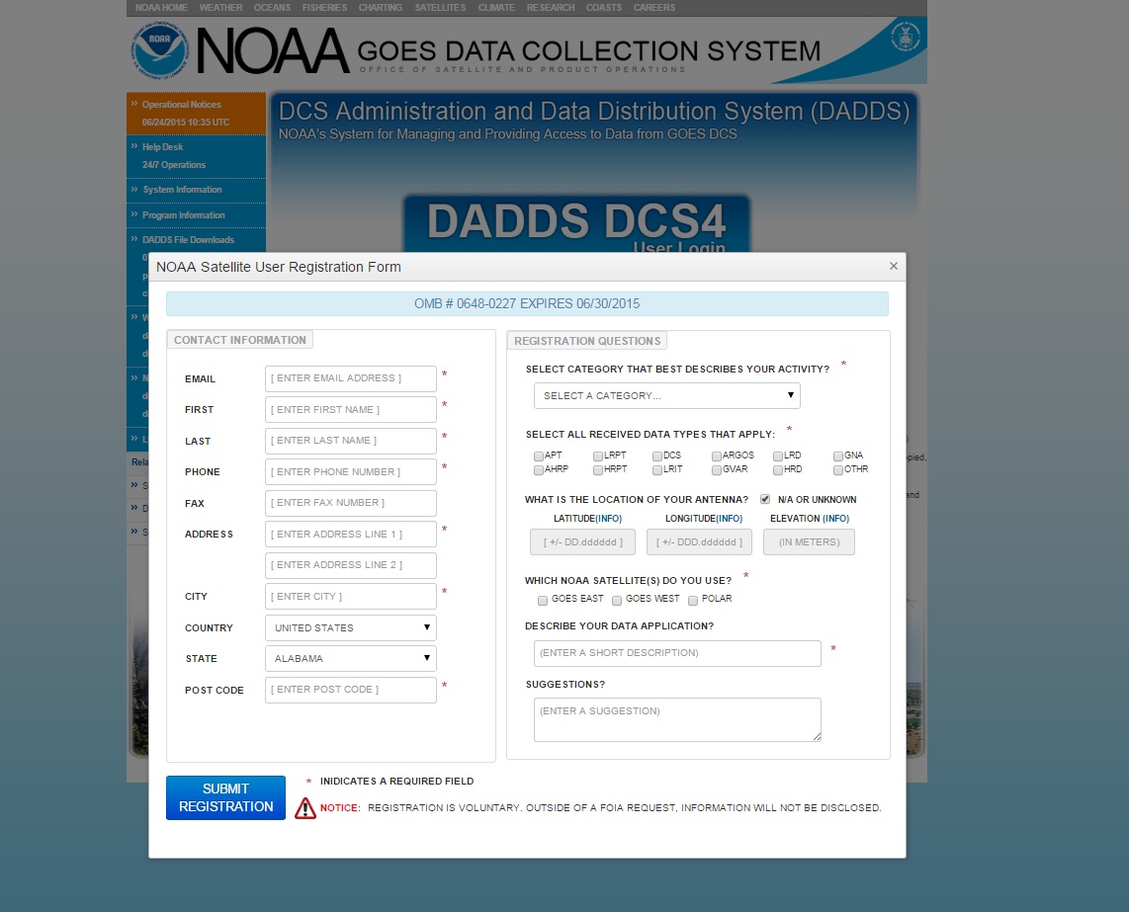Open Research in top navigation
1129x912 pixels.
(551, 7)
